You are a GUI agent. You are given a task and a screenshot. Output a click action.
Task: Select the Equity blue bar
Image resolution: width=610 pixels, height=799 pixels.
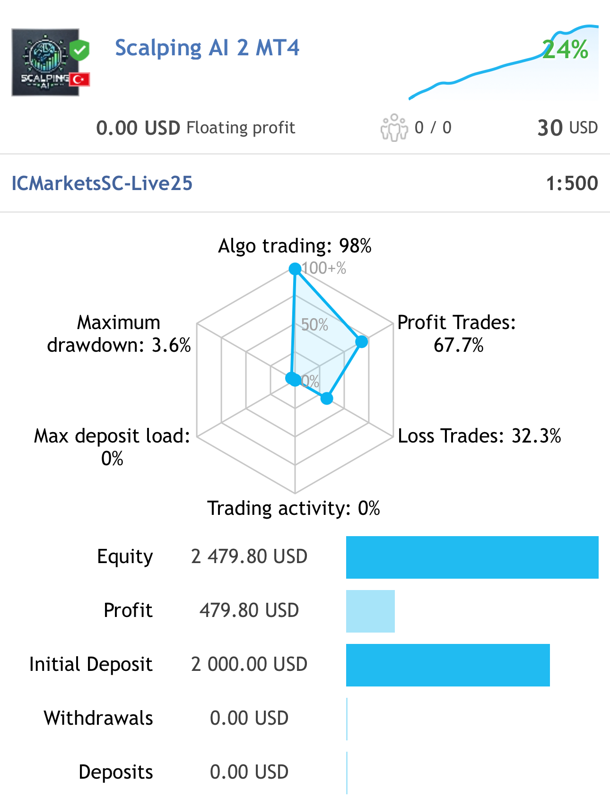pyautogui.click(x=472, y=557)
